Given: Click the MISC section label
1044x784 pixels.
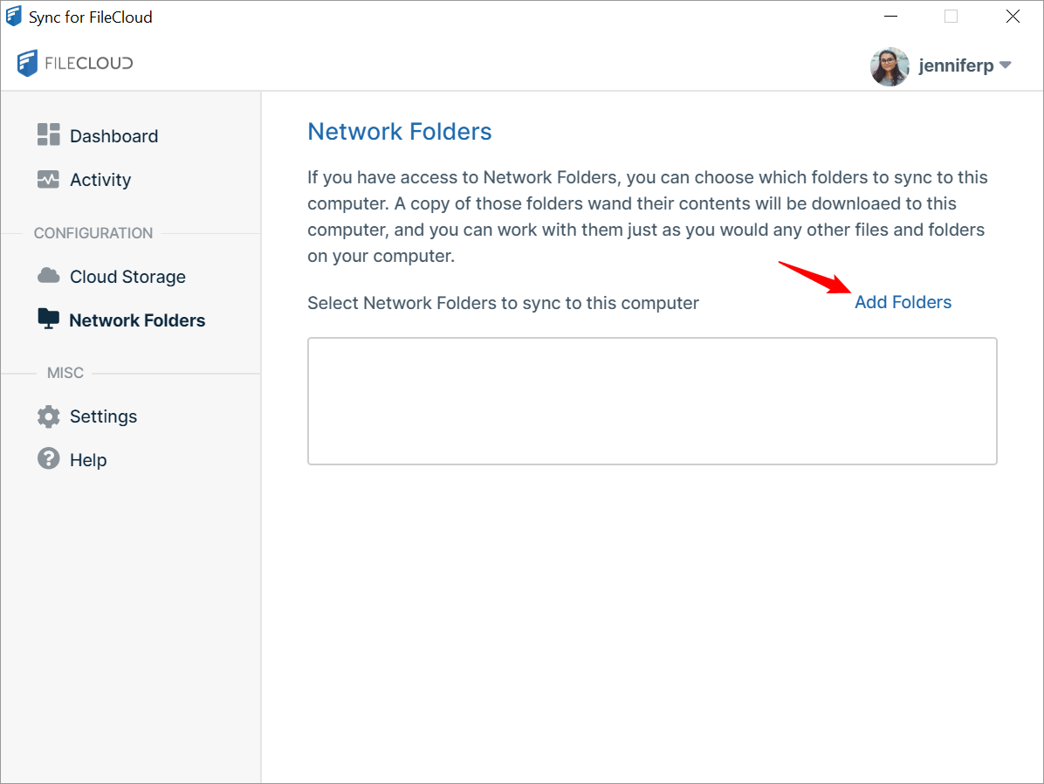Looking at the screenshot, I should 65,373.
